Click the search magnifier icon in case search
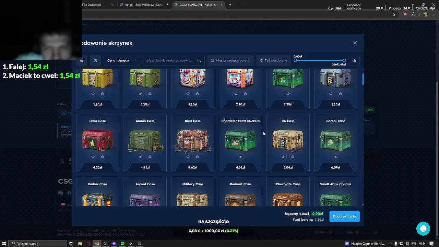 (199, 60)
